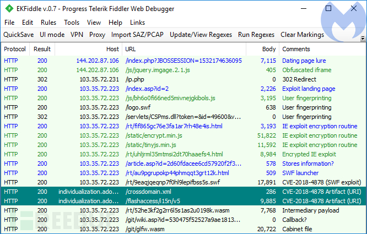Screen dimensions: 367x234
Task: Sort by the Comments column header
Action: (323, 49)
